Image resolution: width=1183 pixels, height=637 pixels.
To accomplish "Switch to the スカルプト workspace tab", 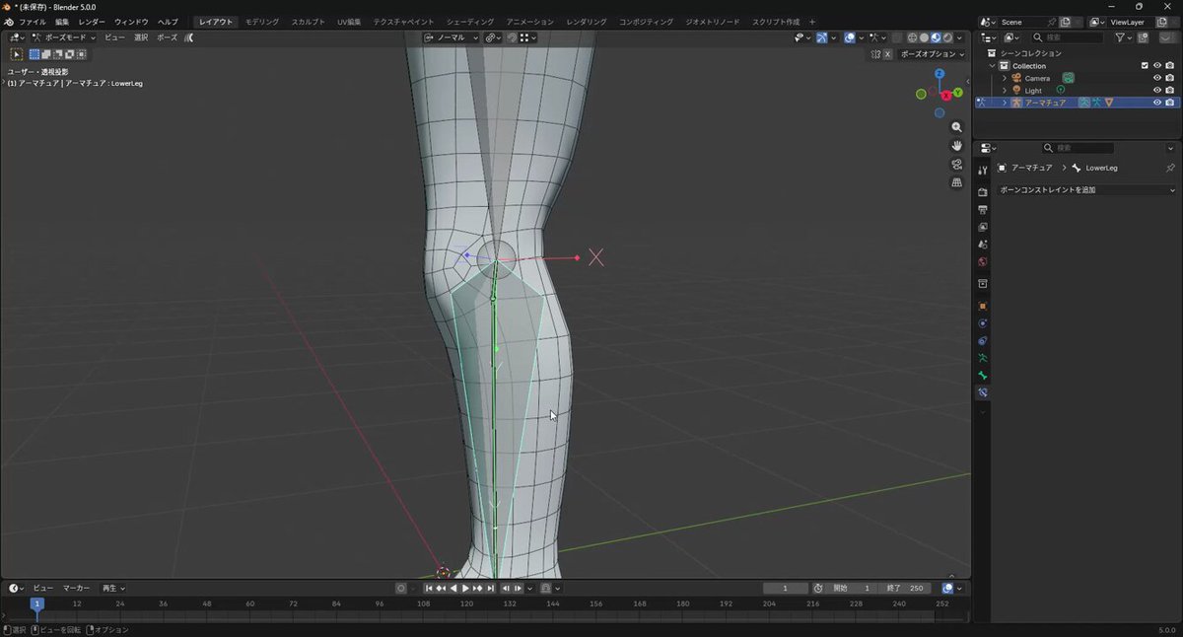I will pos(308,22).
